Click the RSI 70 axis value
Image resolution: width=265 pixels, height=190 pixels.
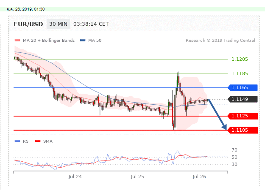click(x=234, y=150)
